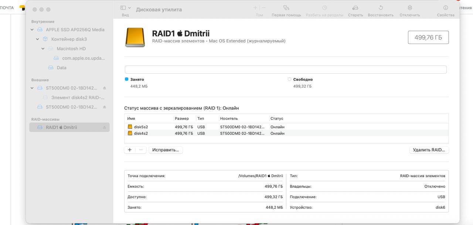Click ПОЧТА in the background window
The image size is (473, 225).
tap(7, 8)
